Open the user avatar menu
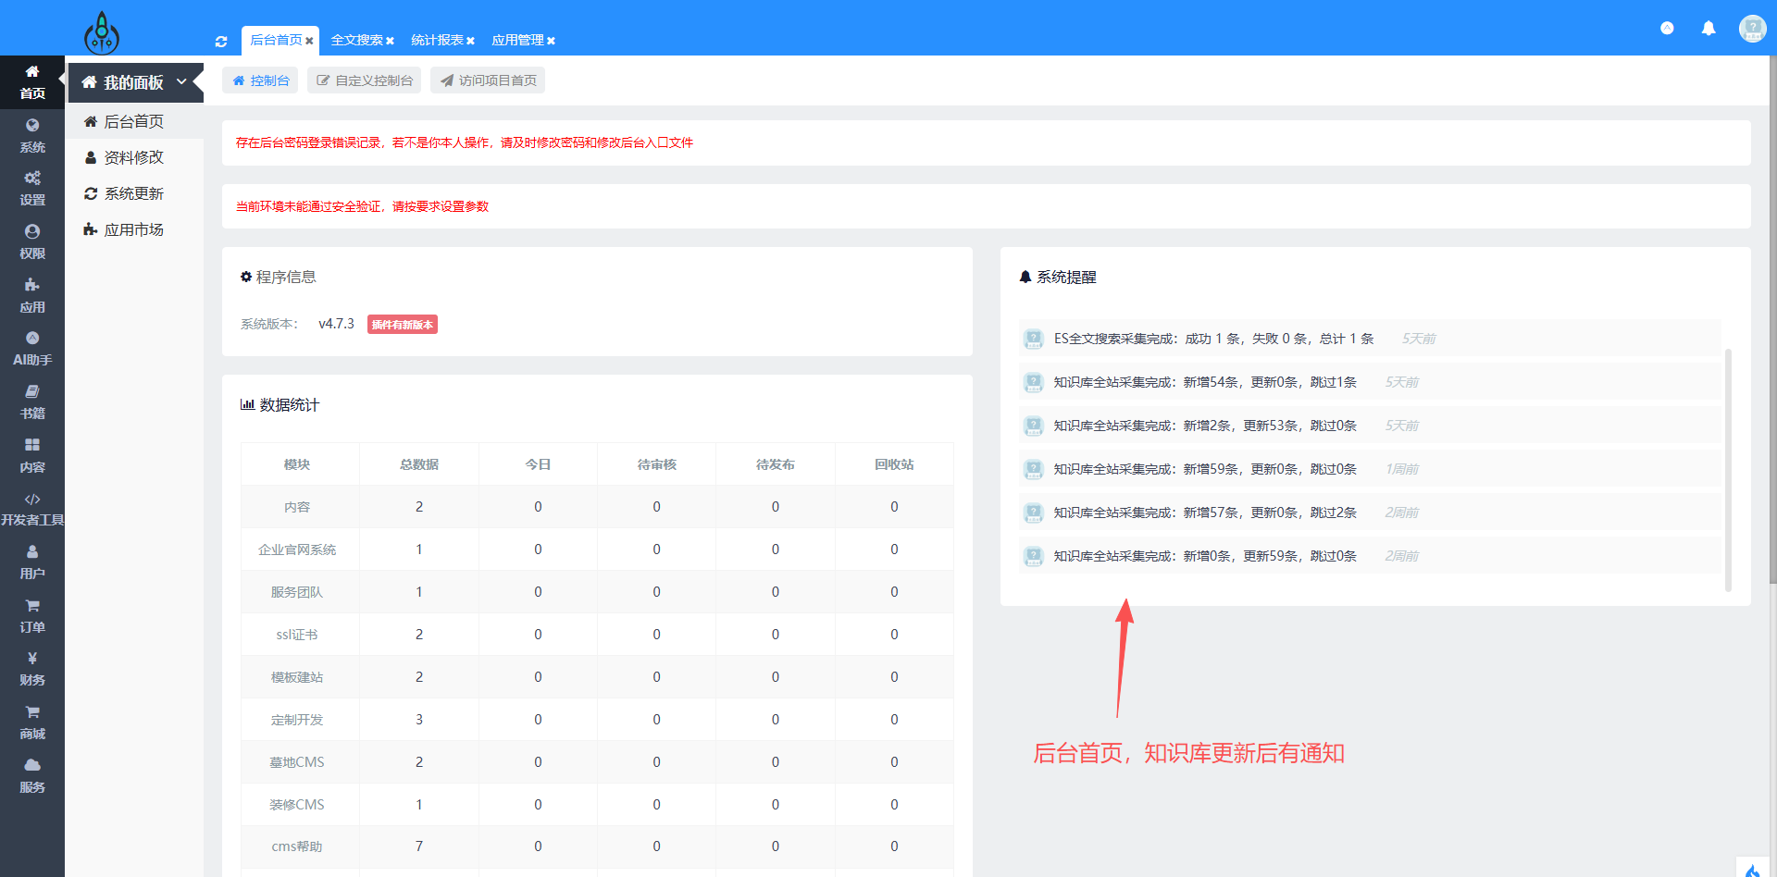1777x877 pixels. pos(1752,29)
